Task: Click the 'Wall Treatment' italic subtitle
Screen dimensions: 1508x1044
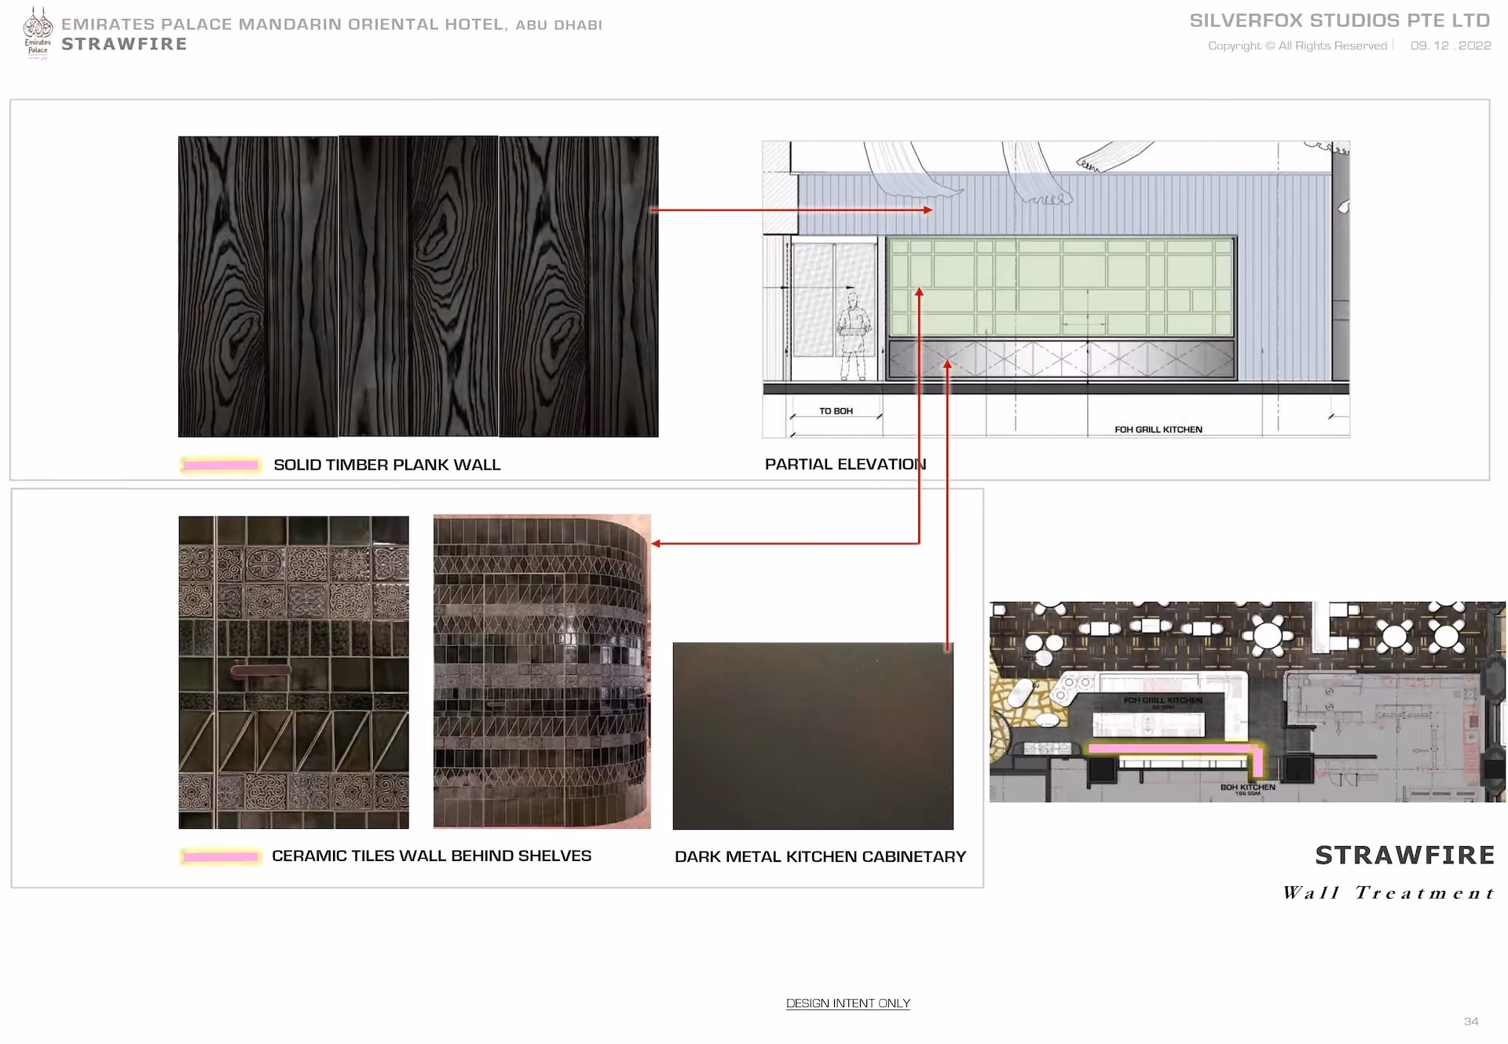Action: click(x=1388, y=893)
